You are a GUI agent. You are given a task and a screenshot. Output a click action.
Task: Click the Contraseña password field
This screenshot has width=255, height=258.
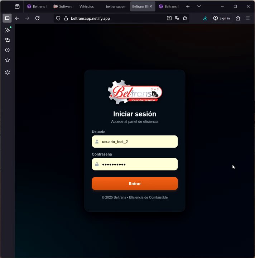[135, 164]
